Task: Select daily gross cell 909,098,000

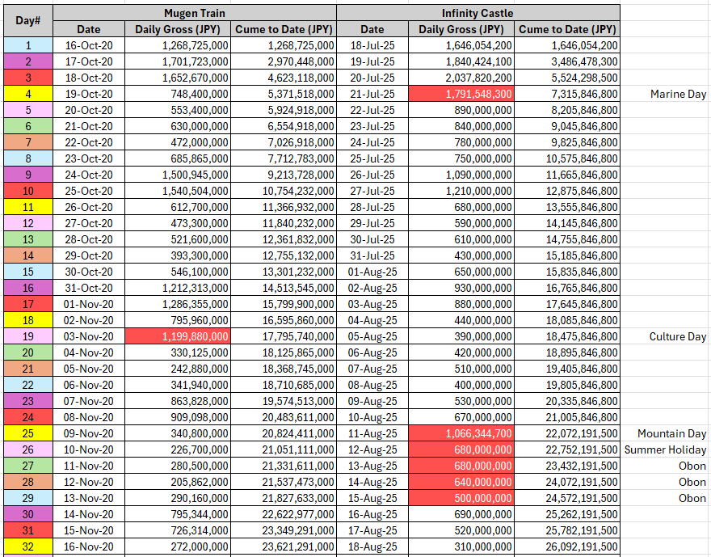Action: (178, 417)
